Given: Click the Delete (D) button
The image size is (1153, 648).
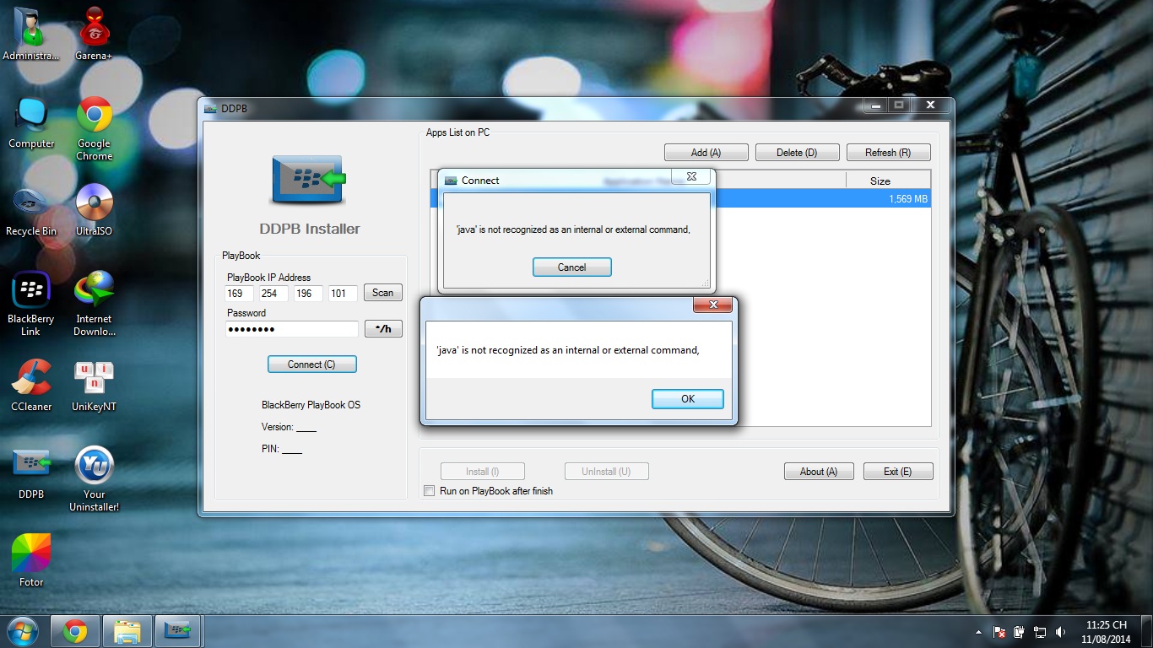Looking at the screenshot, I should click(x=797, y=153).
